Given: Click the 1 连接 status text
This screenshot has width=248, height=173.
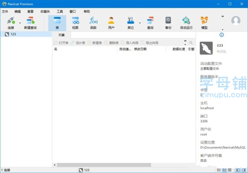Looking at the screenshot, I should (x=6, y=170).
